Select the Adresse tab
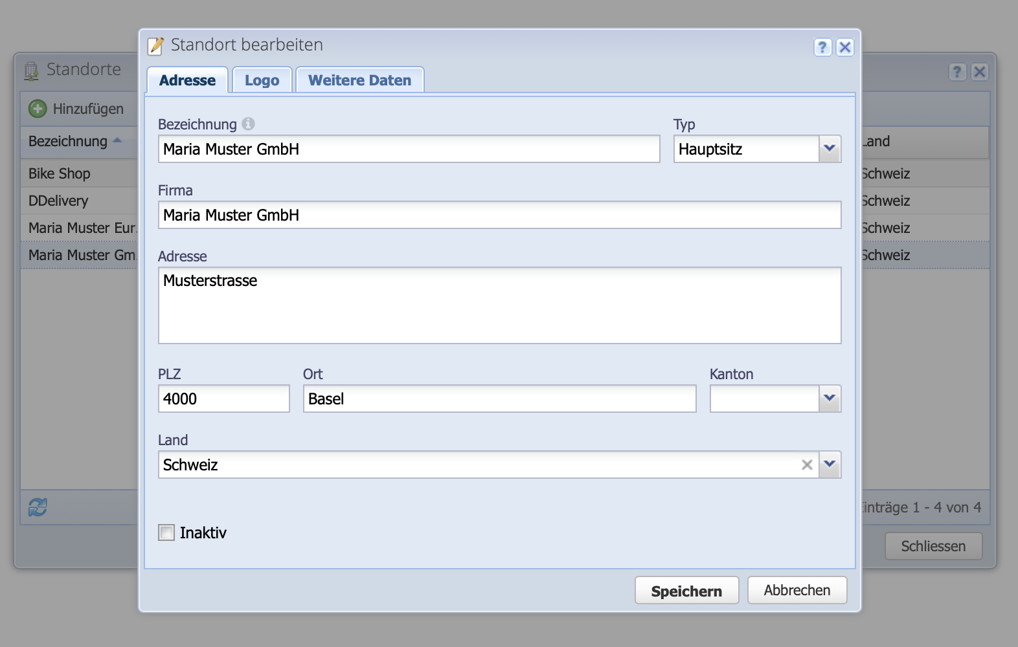Viewport: 1018px width, 647px height. coord(187,80)
